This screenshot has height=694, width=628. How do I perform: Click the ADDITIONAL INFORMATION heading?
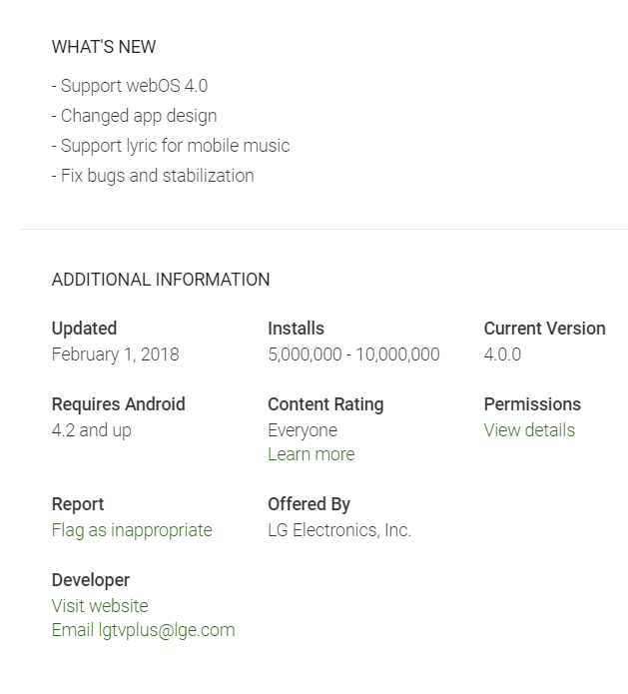pyautogui.click(x=161, y=280)
